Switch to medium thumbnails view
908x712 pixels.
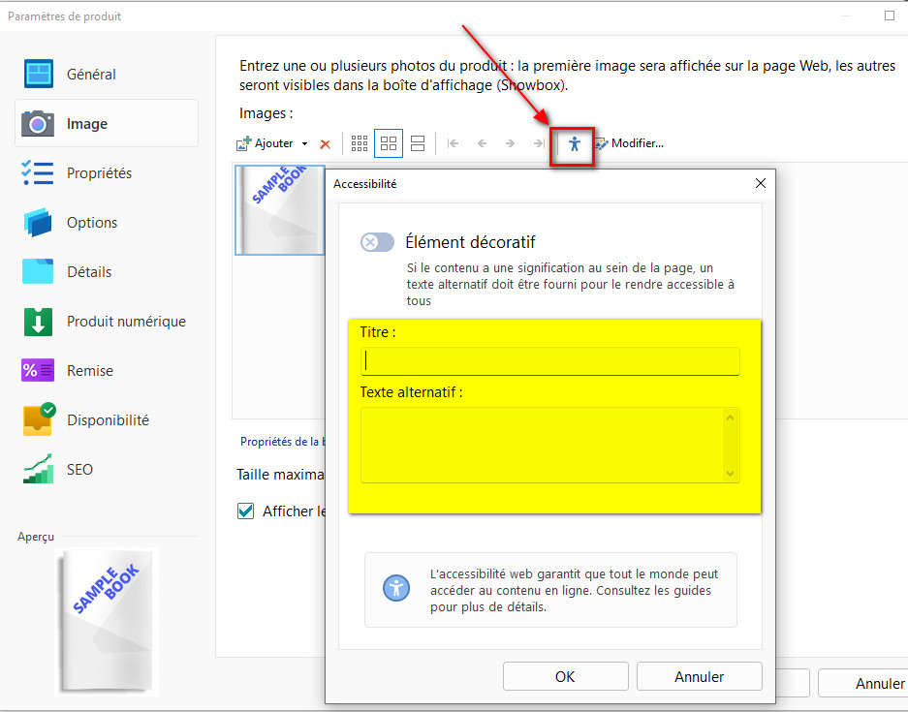point(388,143)
